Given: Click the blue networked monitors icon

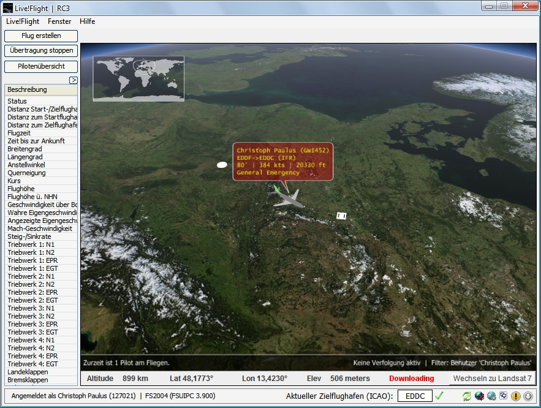Looking at the screenshot, I should [x=504, y=396].
